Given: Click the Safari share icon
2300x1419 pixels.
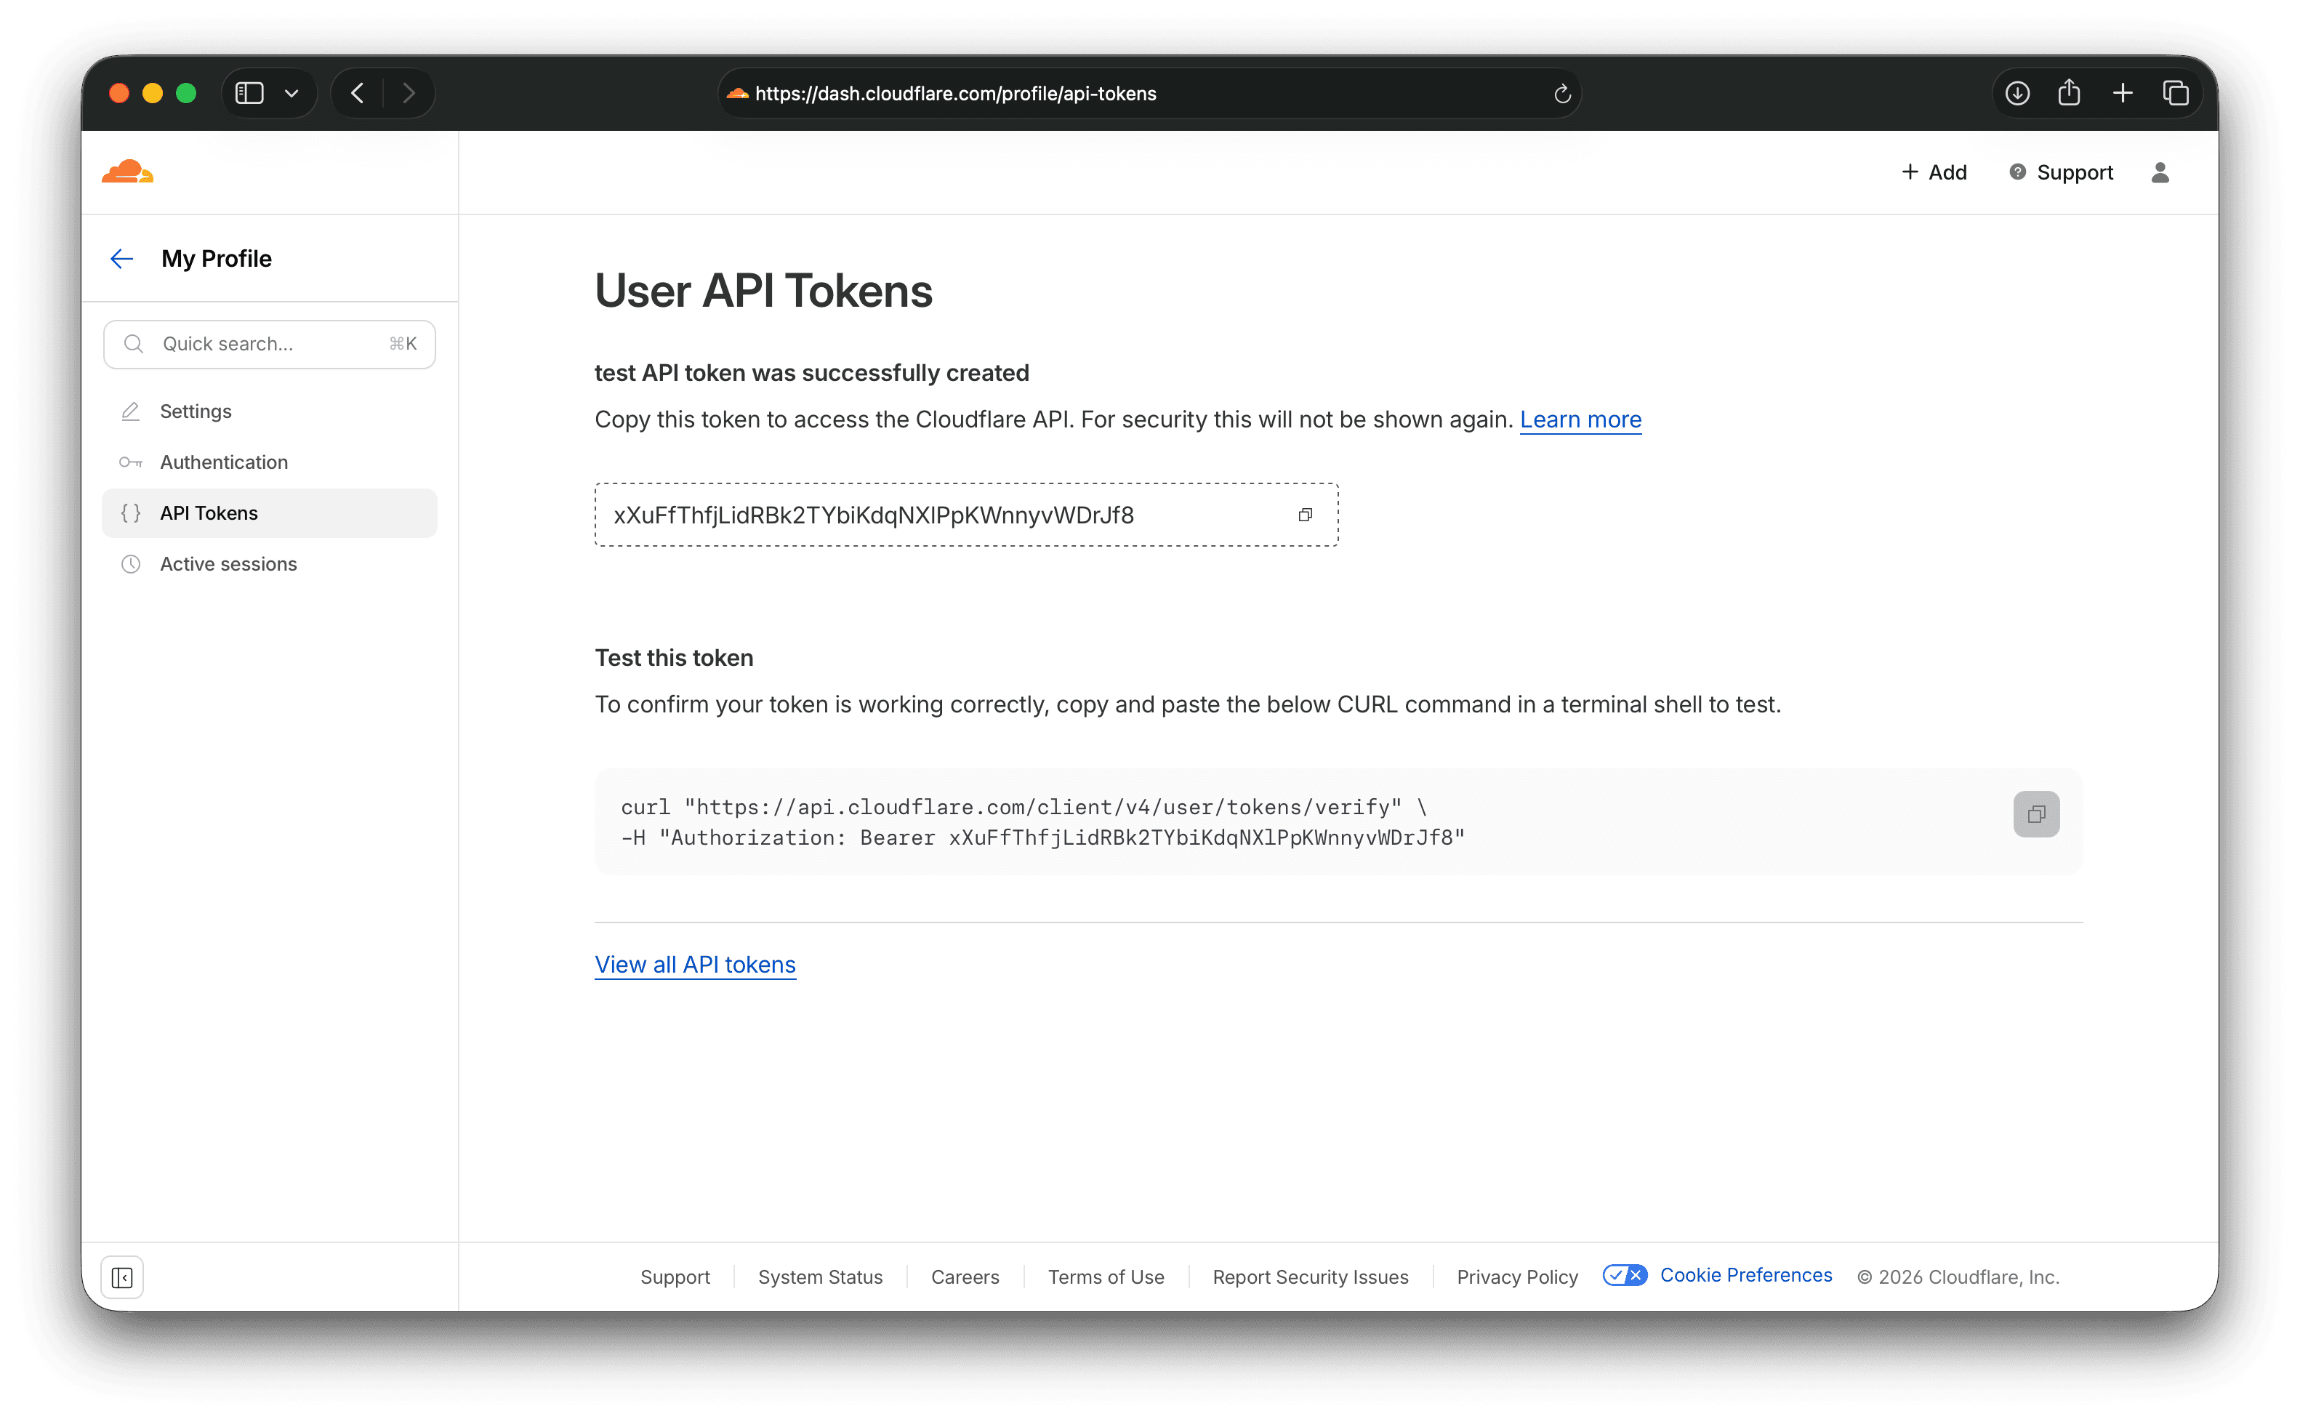Looking at the screenshot, I should (x=2068, y=94).
